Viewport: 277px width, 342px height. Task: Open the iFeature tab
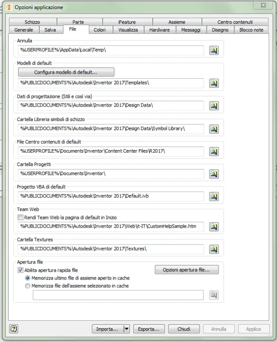click(127, 22)
